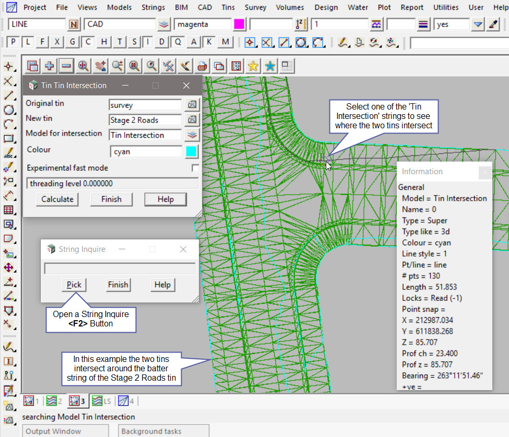Screen dimensions: 509x437
Task: Open tin picker for Original tin field
Action: click(192, 105)
